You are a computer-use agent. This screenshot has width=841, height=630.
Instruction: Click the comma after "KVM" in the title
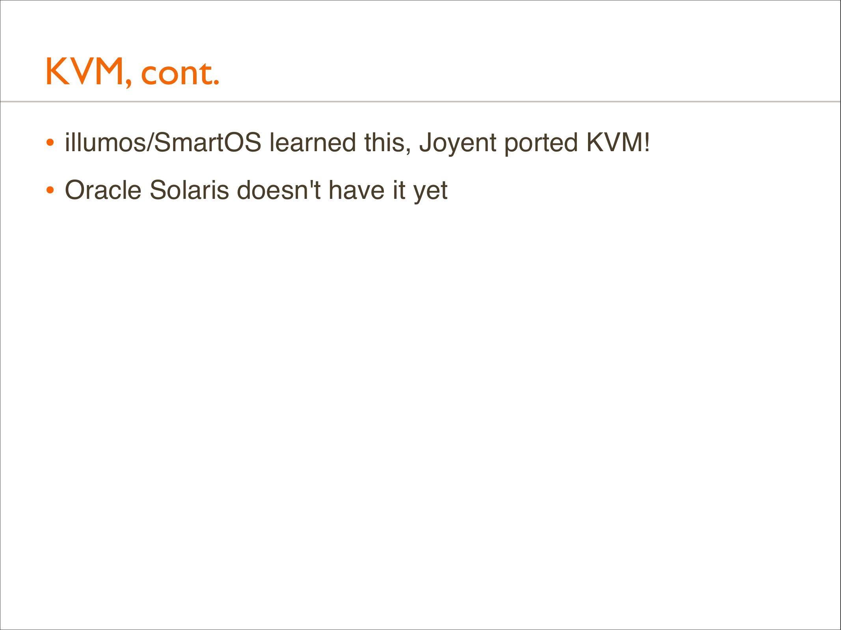coord(129,82)
